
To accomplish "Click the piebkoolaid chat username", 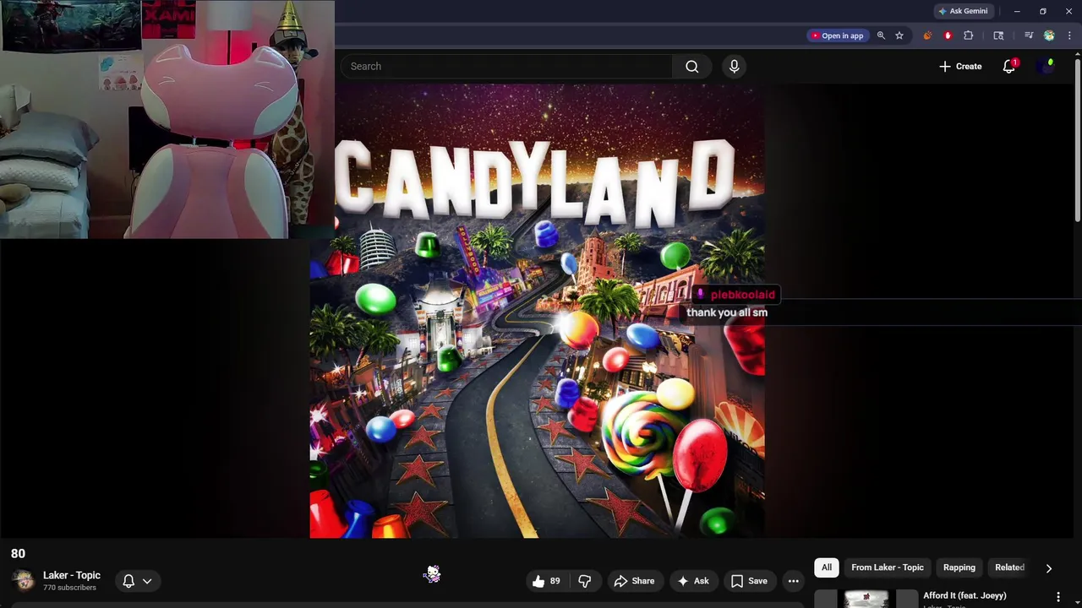I will pos(742,295).
